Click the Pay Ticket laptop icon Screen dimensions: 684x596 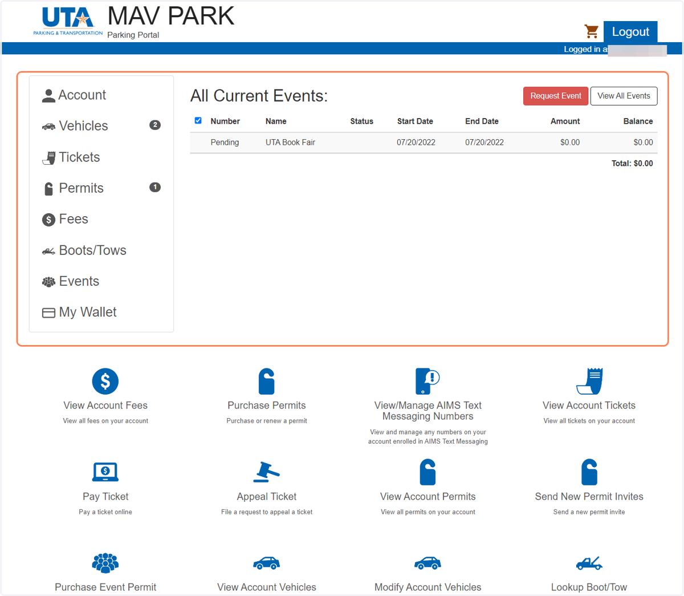105,472
